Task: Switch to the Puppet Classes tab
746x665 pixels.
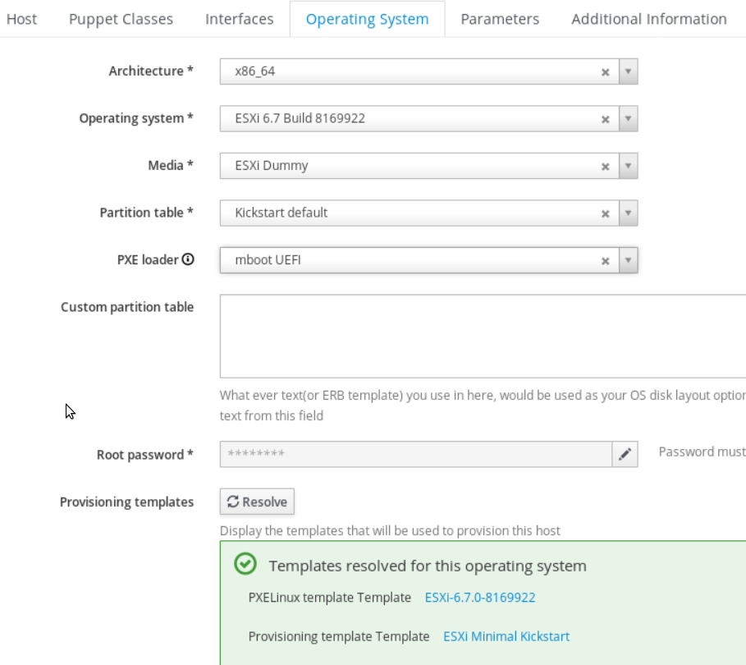Action: 121,19
